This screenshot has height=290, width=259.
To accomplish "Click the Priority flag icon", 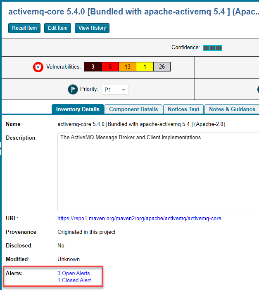I will pyautogui.click(x=73, y=89).
